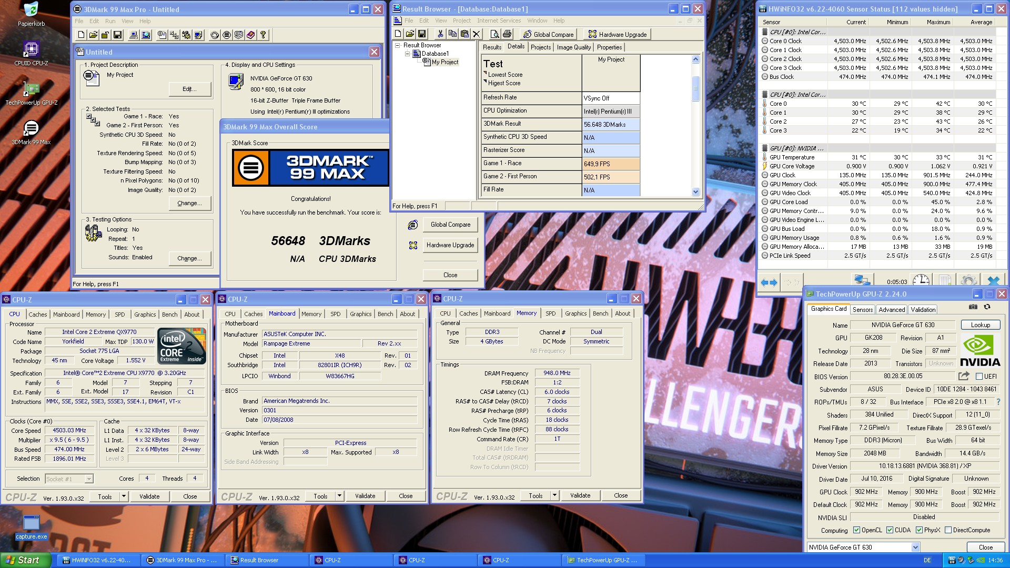
Task: Click Cut scissors icon in Result Browser
Action: pos(440,34)
